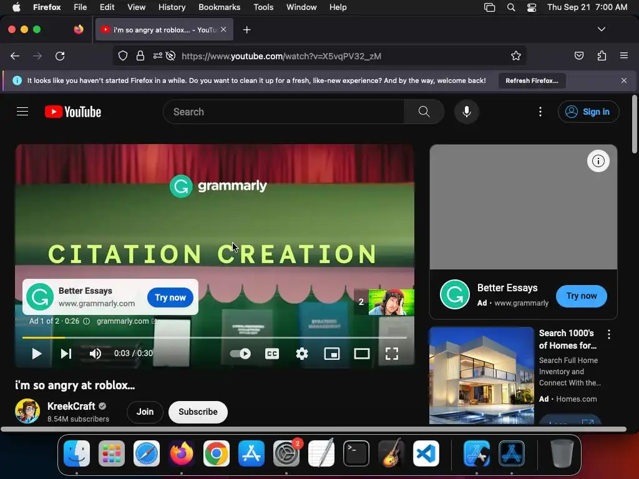Open Terminal from the Dock
Image resolution: width=639 pixels, height=479 pixels.
tap(356, 453)
